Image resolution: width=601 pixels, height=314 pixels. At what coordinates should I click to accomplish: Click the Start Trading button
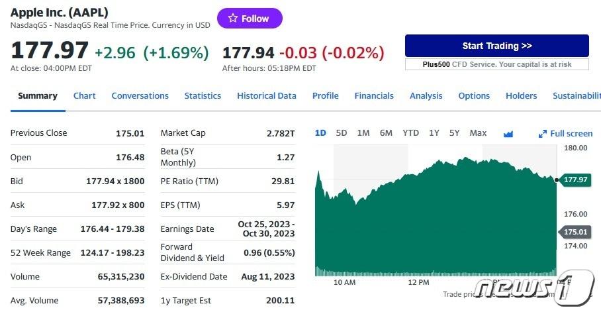[496, 46]
